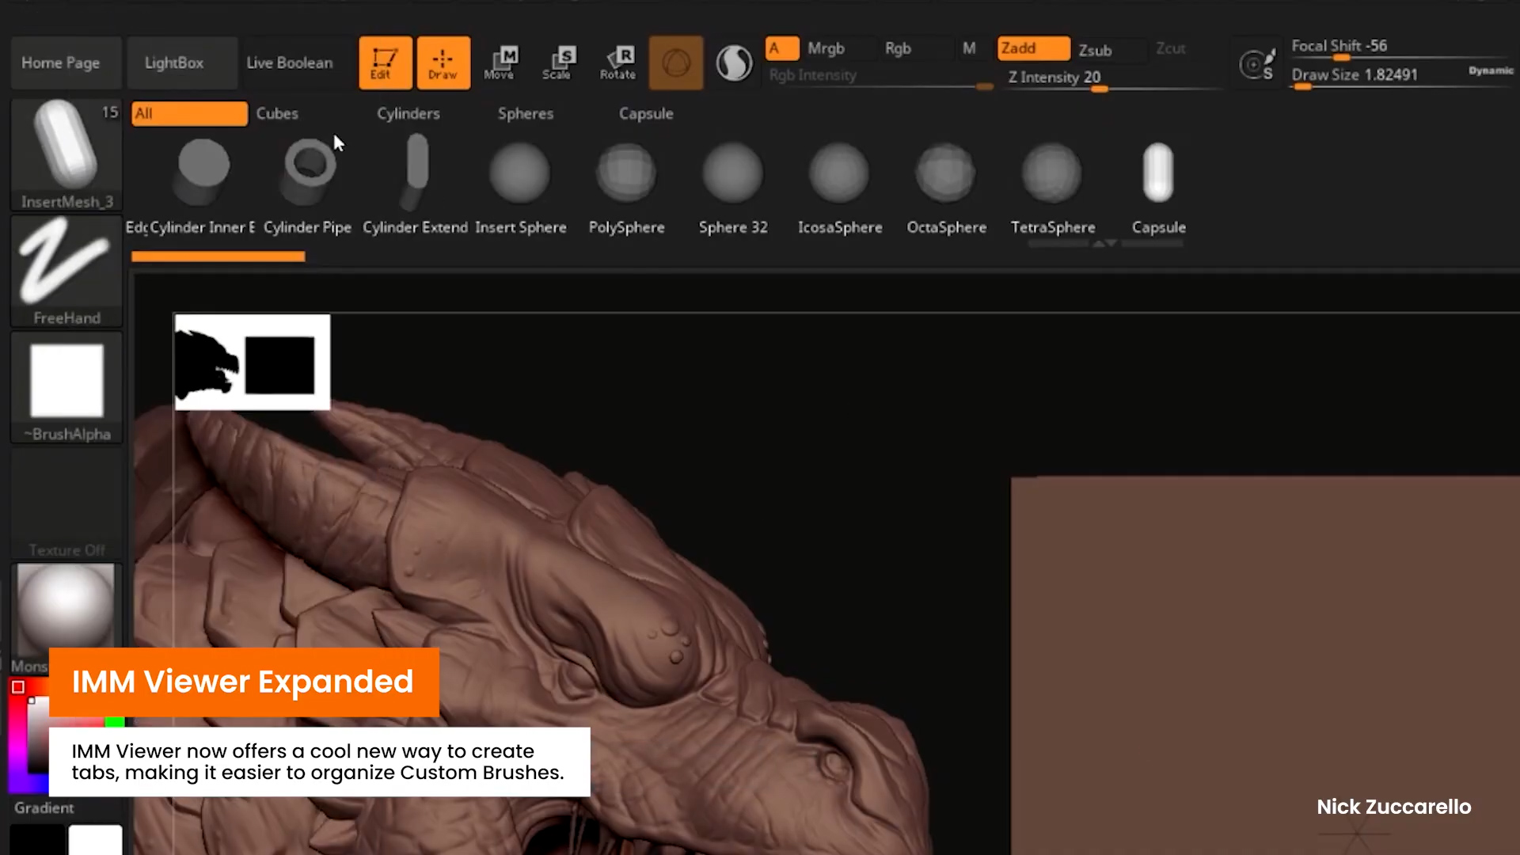This screenshot has height=855, width=1520.
Task: Switch to the Move tool
Action: (500, 63)
